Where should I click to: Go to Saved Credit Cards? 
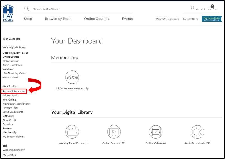pos(13,112)
